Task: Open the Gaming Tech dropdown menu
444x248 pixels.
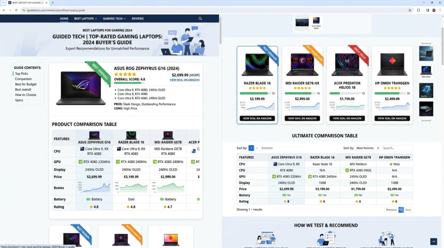Action: [x=114, y=18]
